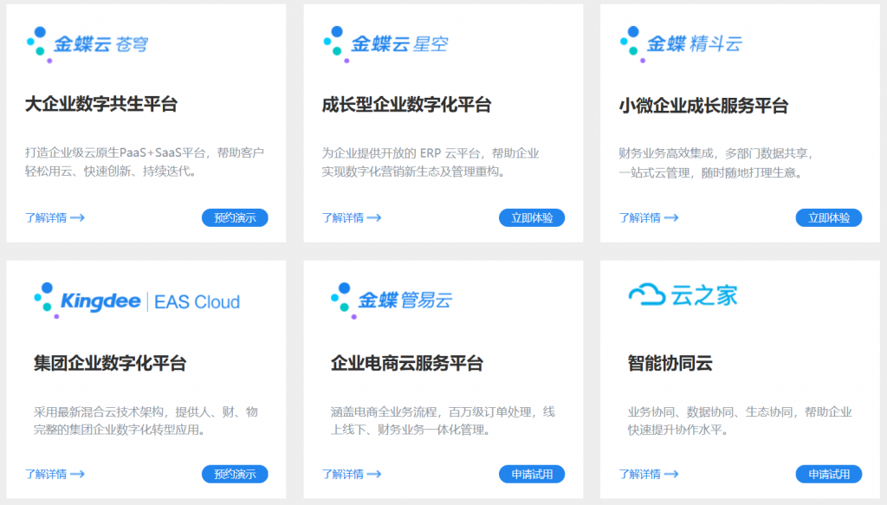Select the 成长型企业数字化平台 heading
Viewport: 887px width, 505px height.
tap(406, 105)
